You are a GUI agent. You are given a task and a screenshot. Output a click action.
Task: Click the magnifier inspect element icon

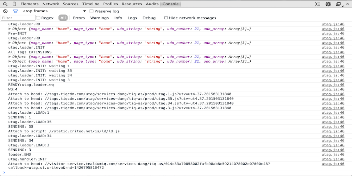[x=5, y=4]
